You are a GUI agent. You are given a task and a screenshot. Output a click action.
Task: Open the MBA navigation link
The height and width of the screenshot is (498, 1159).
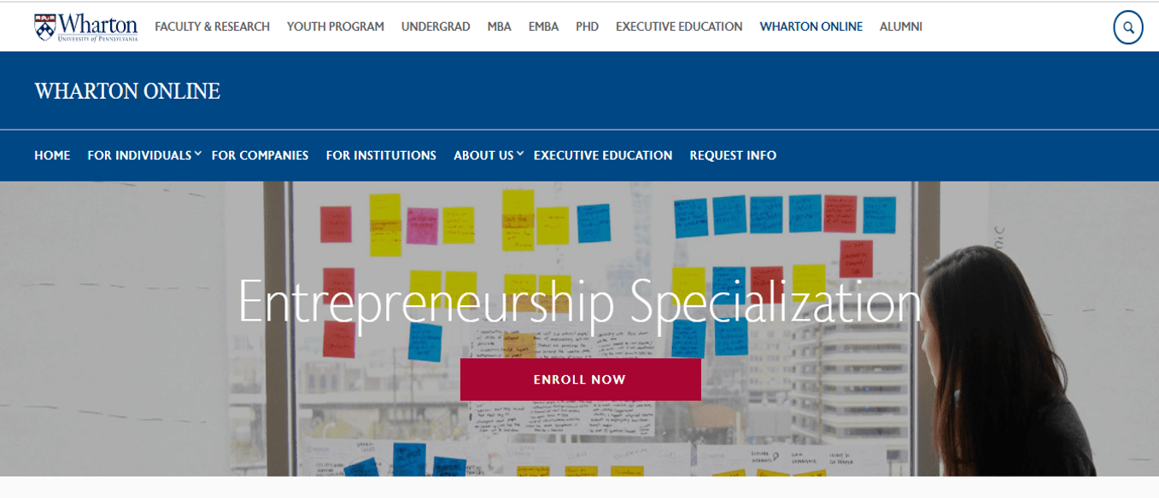tap(500, 26)
